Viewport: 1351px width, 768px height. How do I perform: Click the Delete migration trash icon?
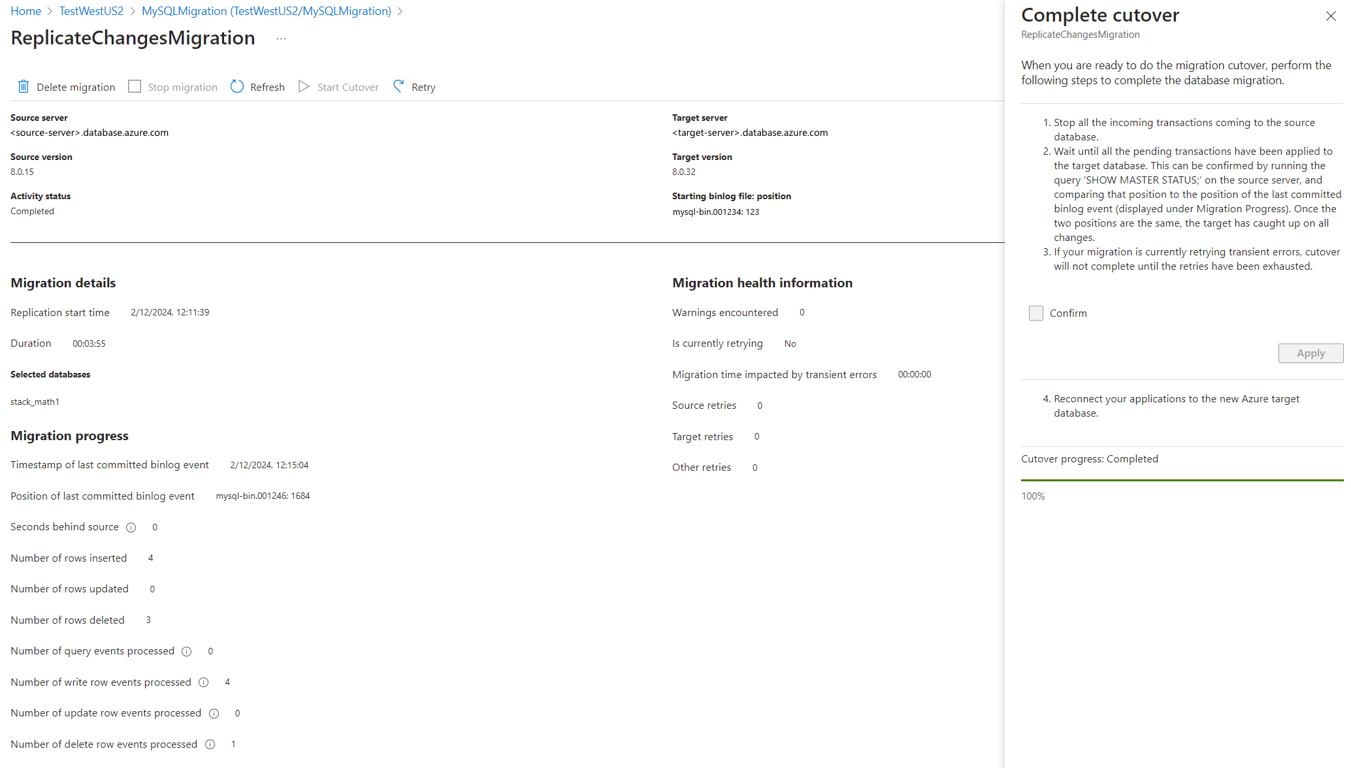coord(24,87)
